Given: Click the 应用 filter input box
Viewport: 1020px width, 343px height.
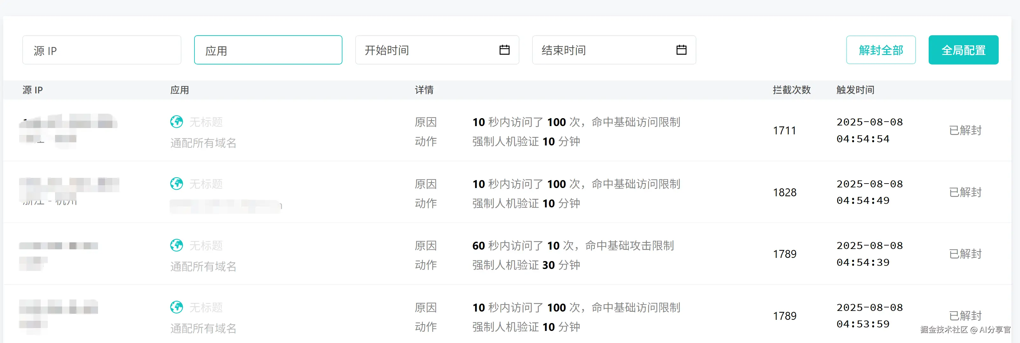Looking at the screenshot, I should tap(268, 50).
